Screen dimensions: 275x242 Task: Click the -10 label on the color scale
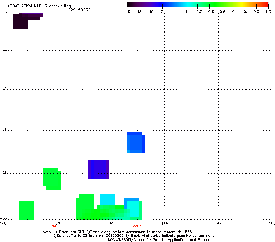coord(150,12)
